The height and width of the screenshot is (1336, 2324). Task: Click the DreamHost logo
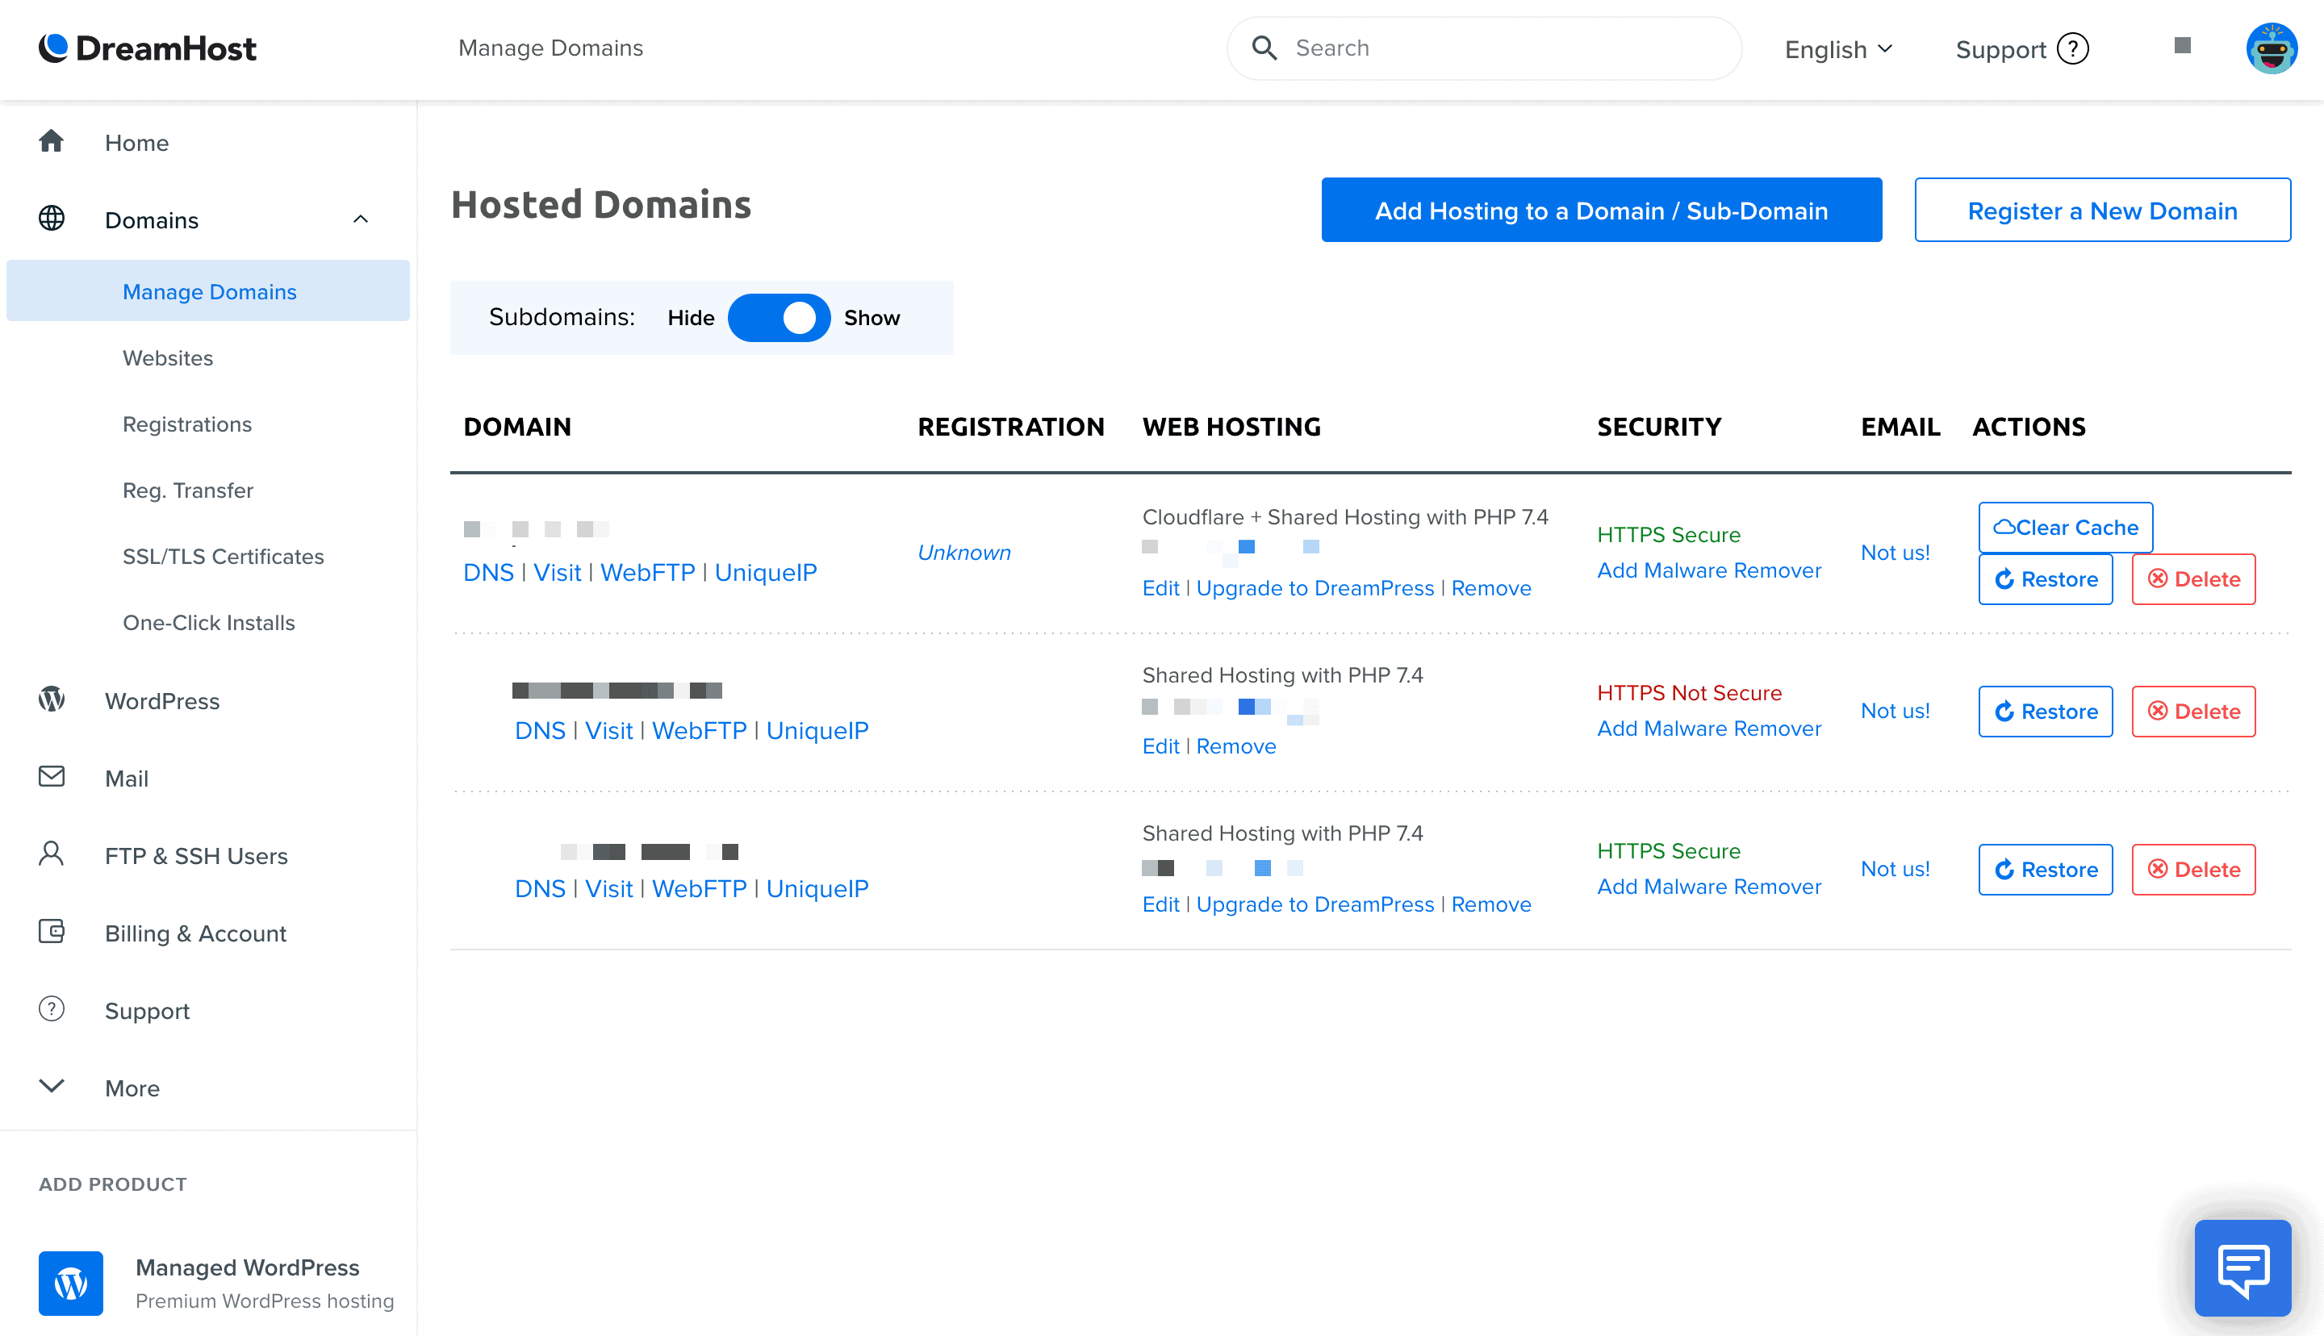click(x=147, y=48)
